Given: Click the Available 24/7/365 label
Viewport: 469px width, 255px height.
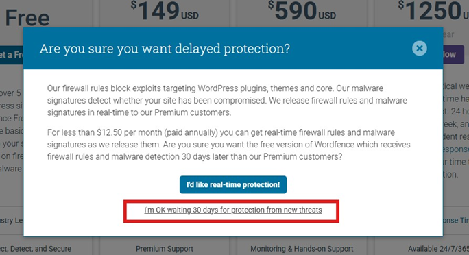Looking at the screenshot, I should pyautogui.click(x=439, y=249).
